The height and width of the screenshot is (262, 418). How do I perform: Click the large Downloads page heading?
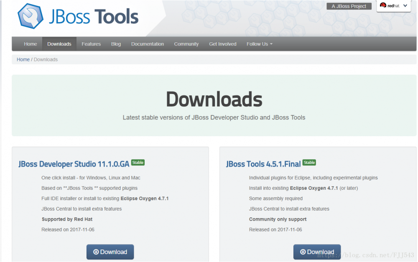[x=214, y=99]
